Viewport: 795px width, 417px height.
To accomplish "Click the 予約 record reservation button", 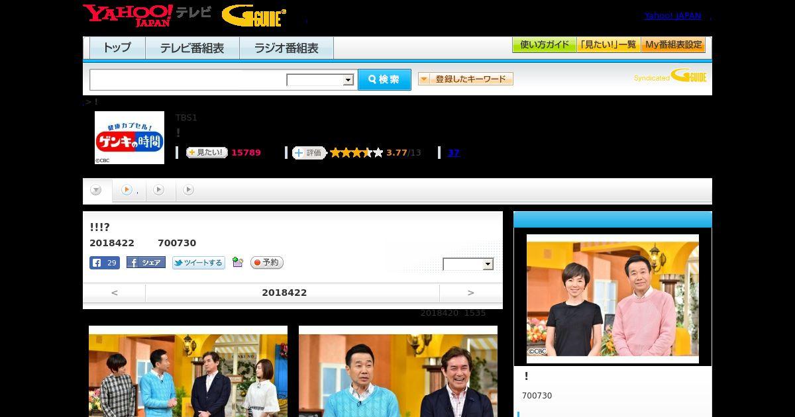I will point(267,263).
